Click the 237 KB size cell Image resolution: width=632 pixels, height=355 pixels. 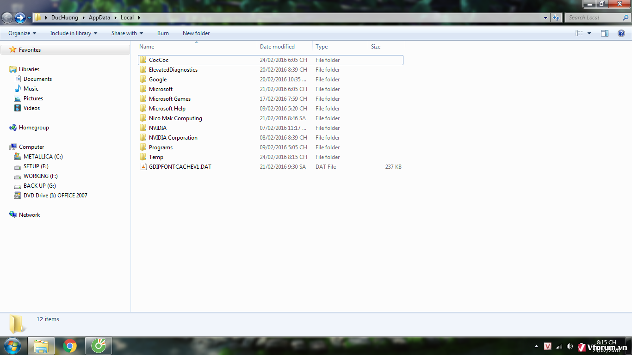[x=393, y=167]
